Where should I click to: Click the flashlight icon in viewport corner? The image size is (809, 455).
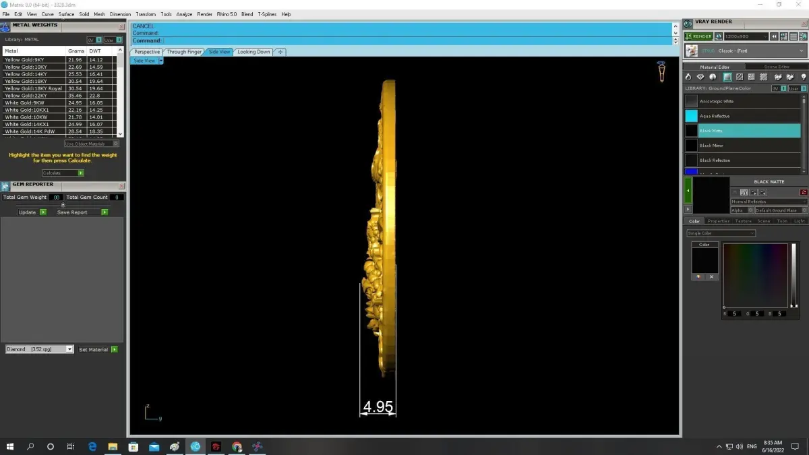click(x=662, y=71)
